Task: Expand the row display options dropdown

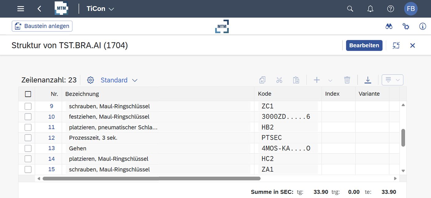Action: pyautogui.click(x=392, y=80)
